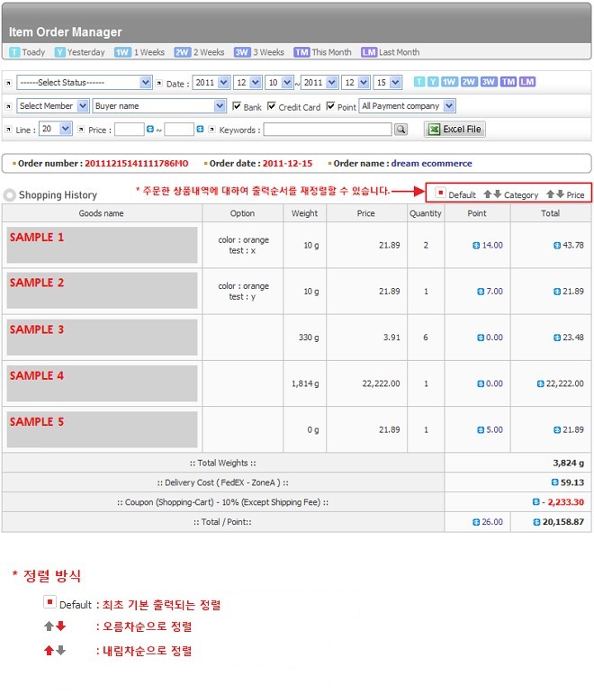Viewport: 594px width, 694px height.
Task: Click the Default sort order icon
Action: pyautogui.click(x=441, y=194)
